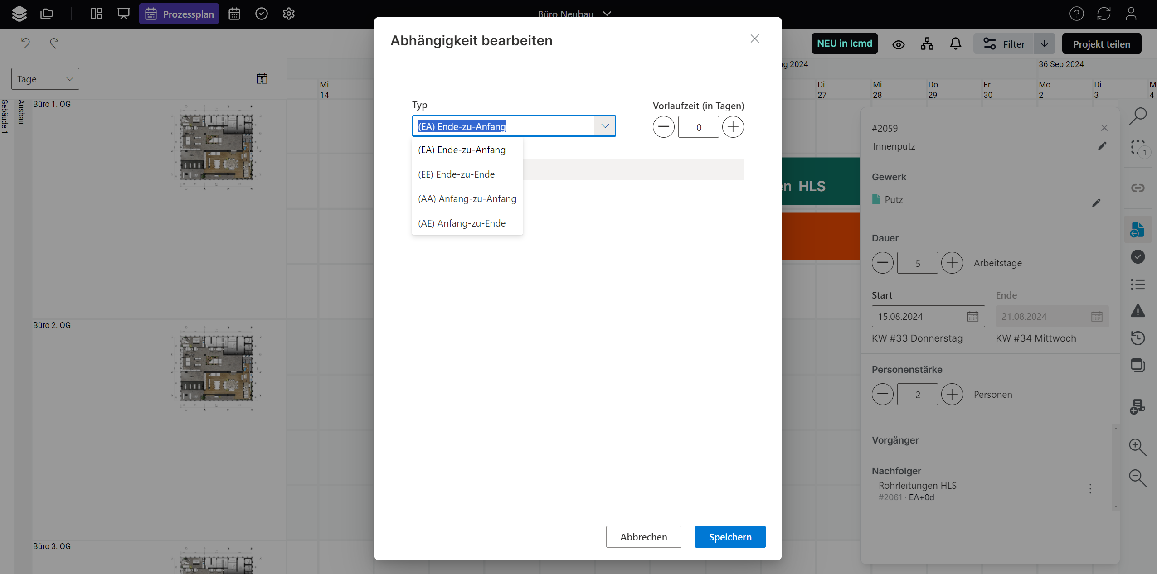Increase Dauer with plus button
Image resolution: width=1157 pixels, height=574 pixels.
[952, 263]
